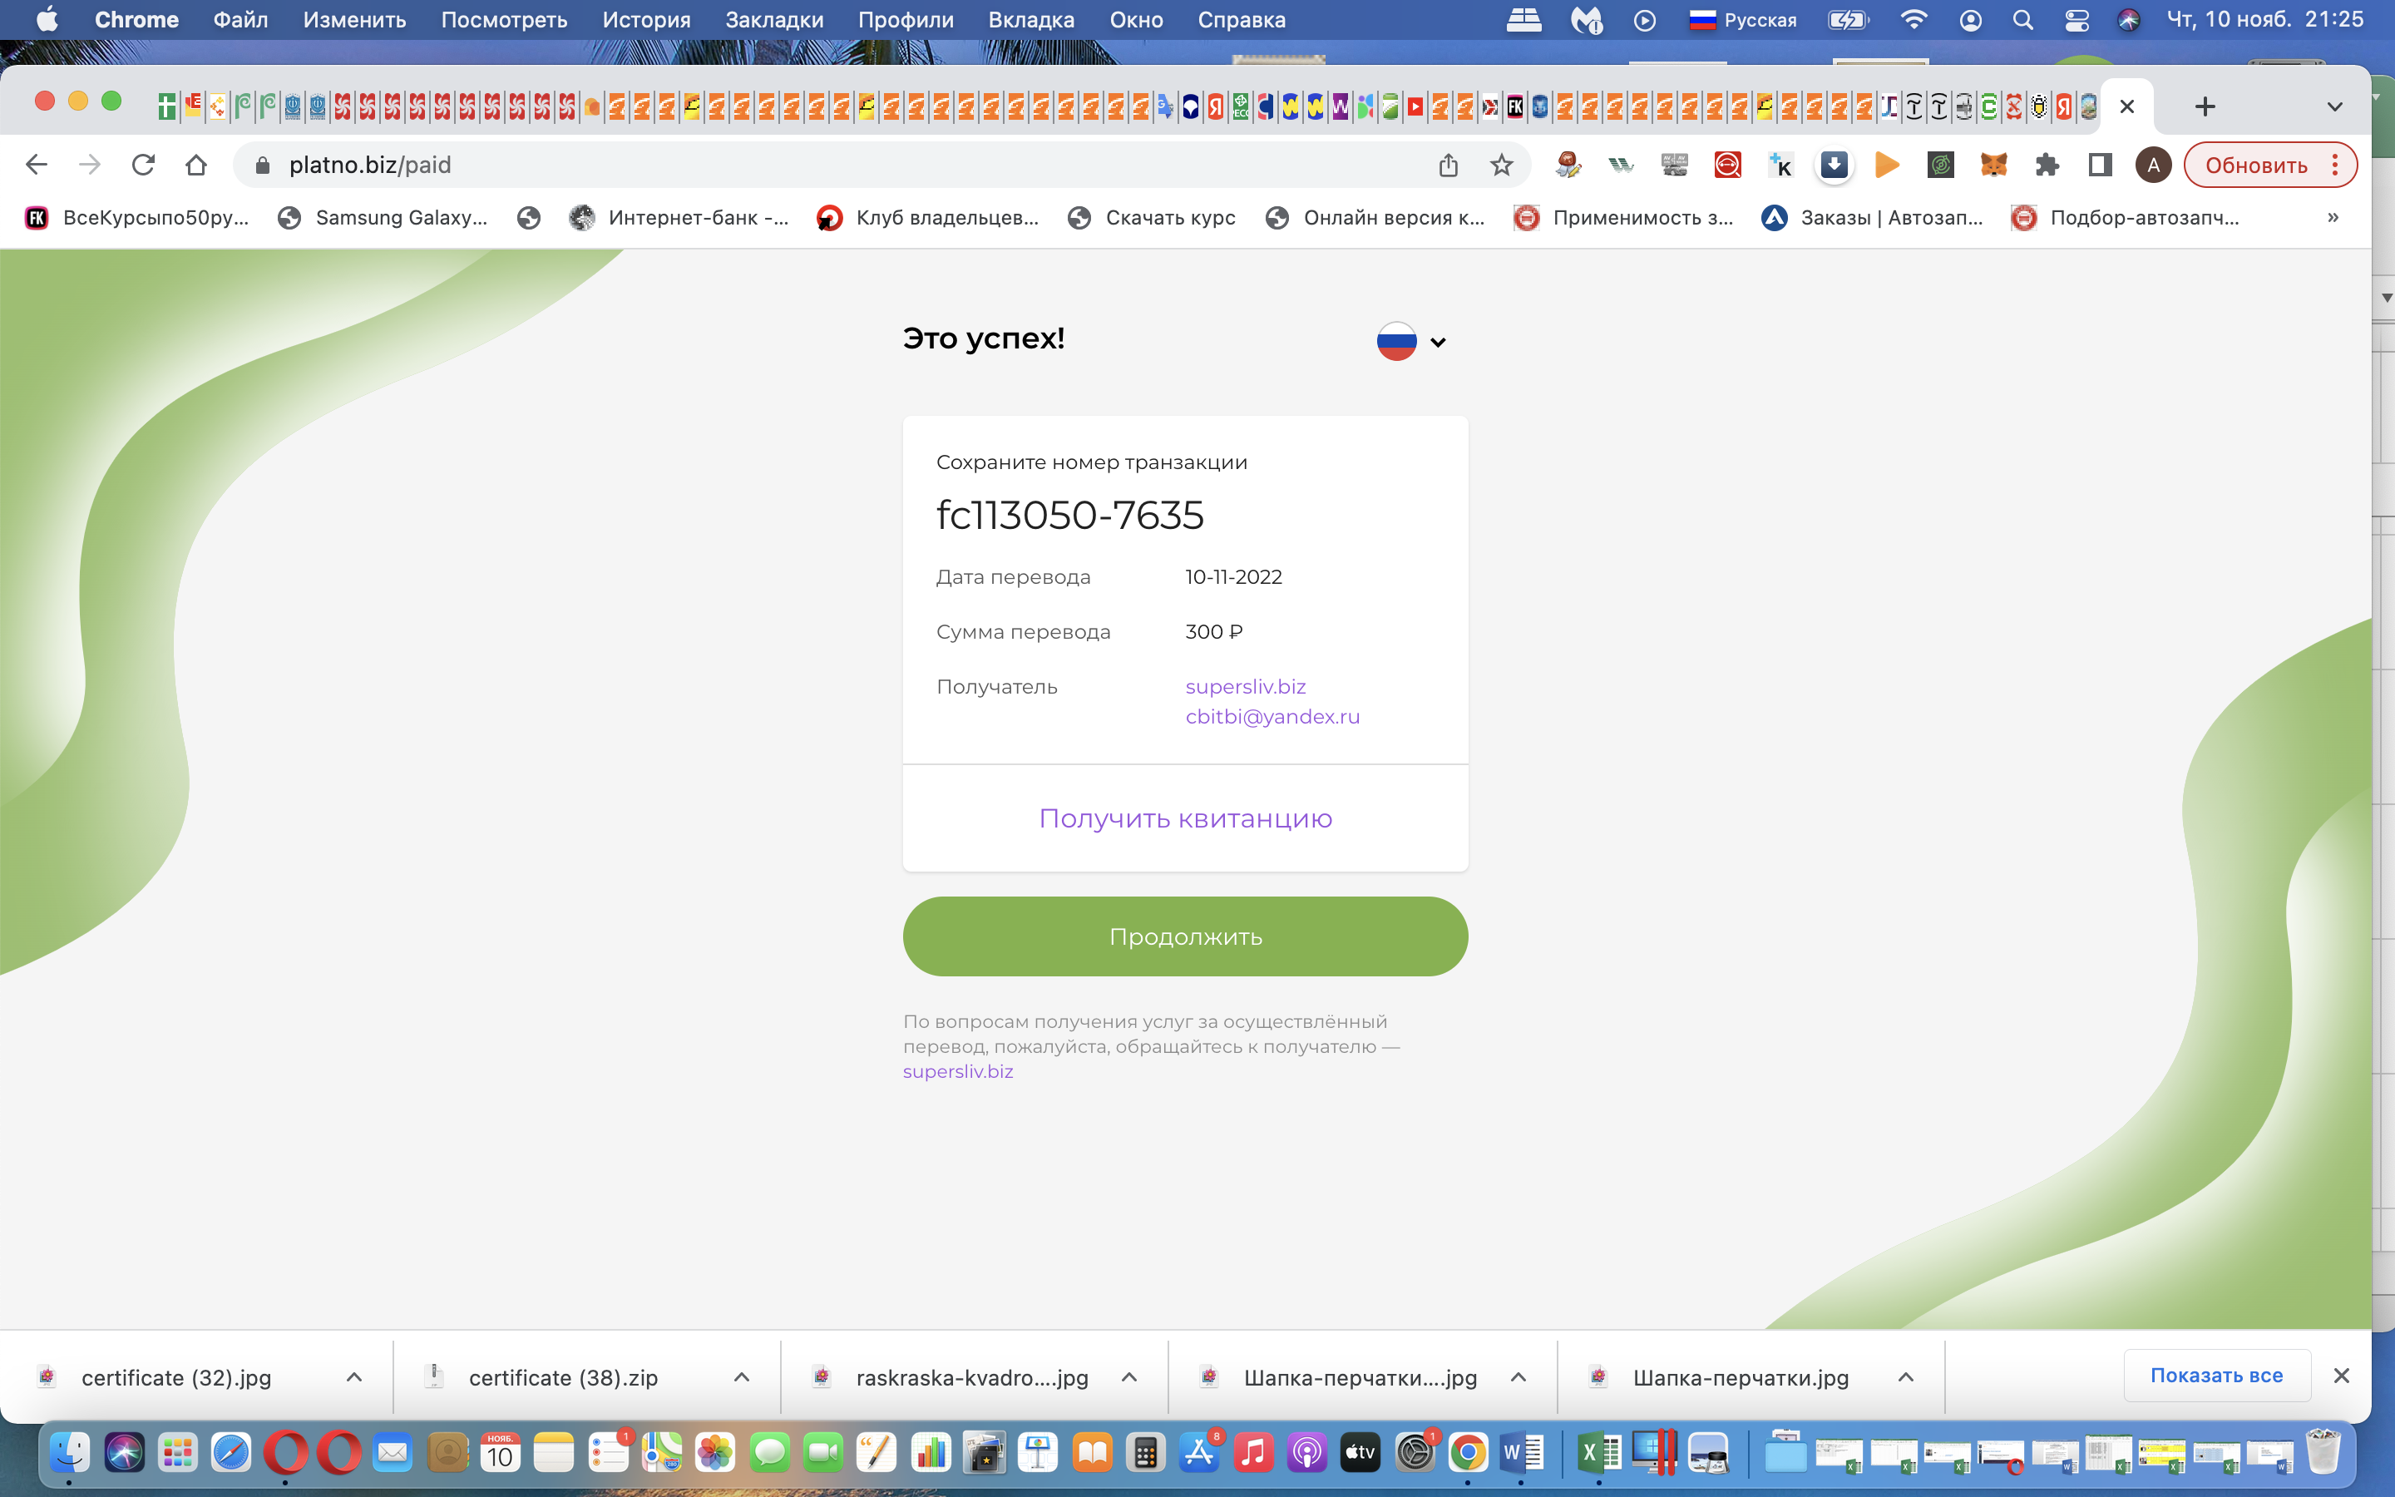The height and width of the screenshot is (1497, 2395).
Task: Reload the platno.biz page
Action: [x=144, y=165]
